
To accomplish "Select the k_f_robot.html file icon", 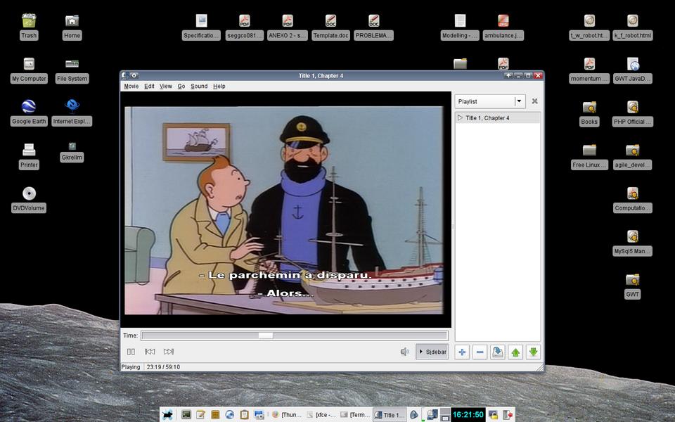I will pyautogui.click(x=632, y=27).
